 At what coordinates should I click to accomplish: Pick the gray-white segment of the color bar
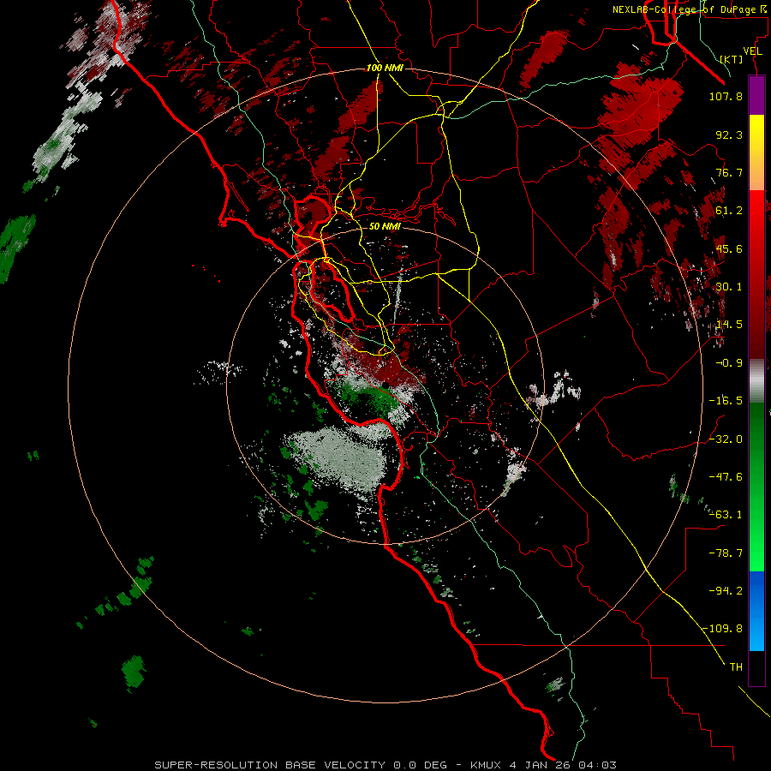[x=756, y=380]
